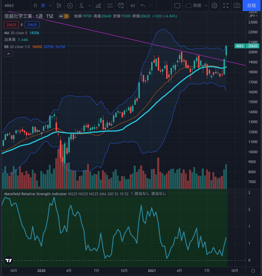Click the 20620 current price label
The image size is (262, 276).
click(x=253, y=46)
